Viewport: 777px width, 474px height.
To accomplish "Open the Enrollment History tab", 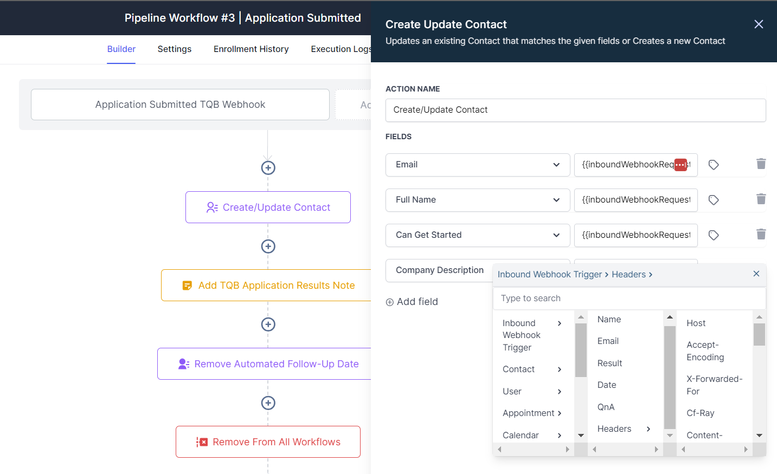I will 251,49.
